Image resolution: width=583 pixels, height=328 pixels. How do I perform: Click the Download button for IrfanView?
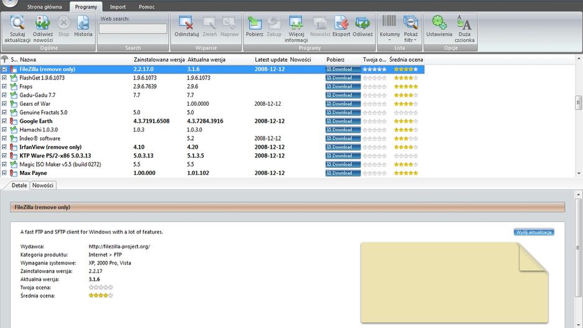tap(343, 148)
